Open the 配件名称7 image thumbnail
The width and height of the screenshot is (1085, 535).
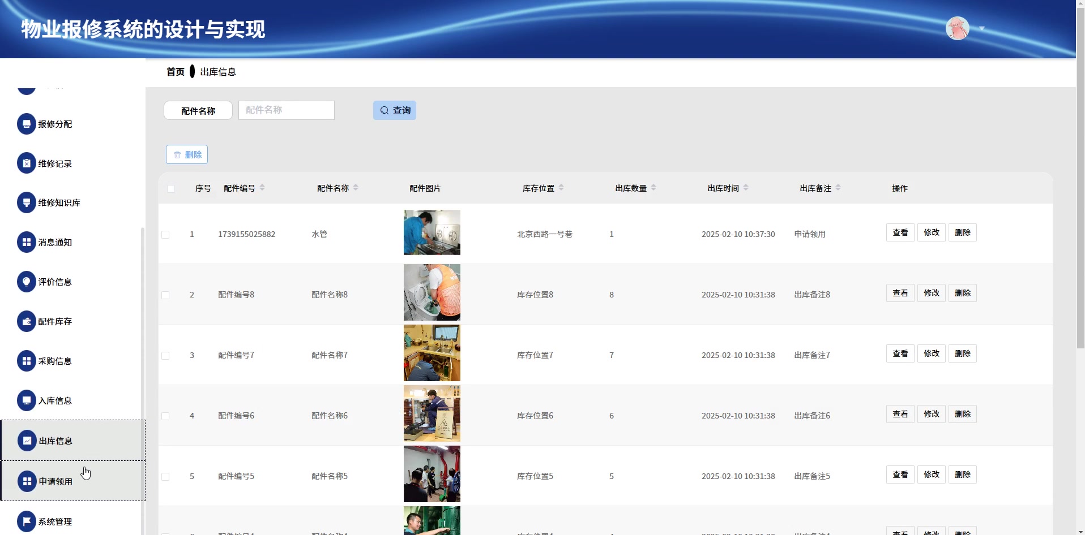coord(432,353)
